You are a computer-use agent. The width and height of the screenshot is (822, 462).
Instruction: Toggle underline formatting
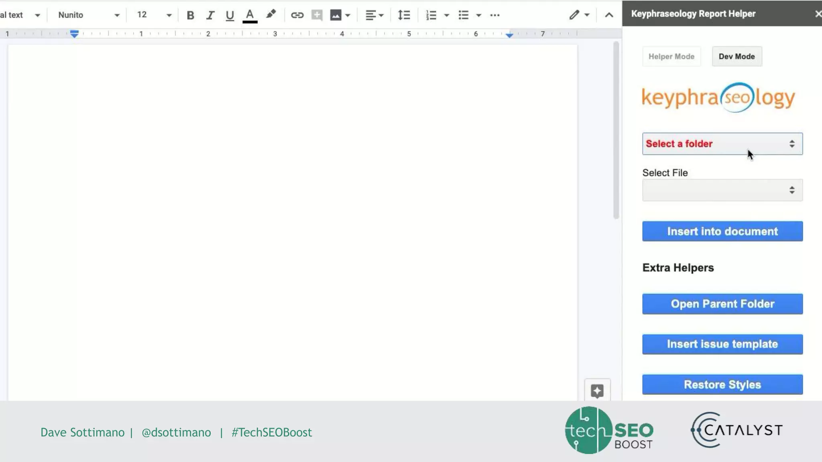[x=230, y=15]
